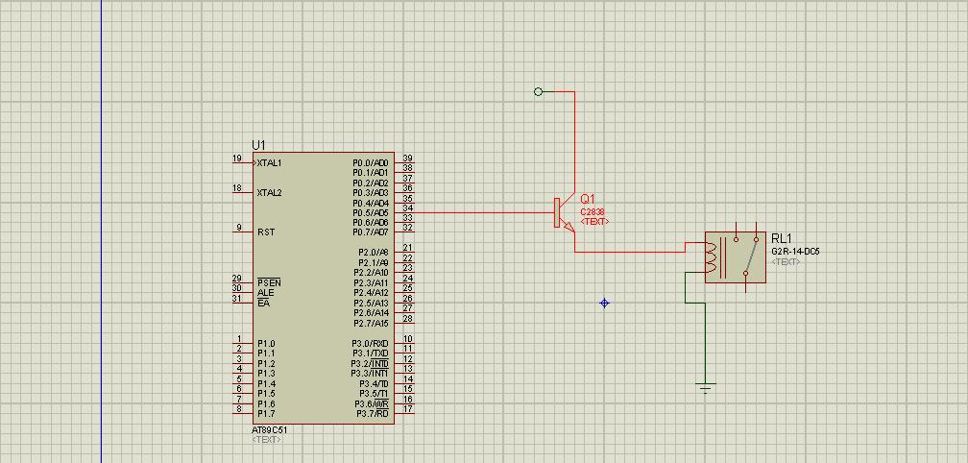The image size is (968, 463).
Task: Click the XTAL1 pin 19 on U1
Action: pos(242,163)
